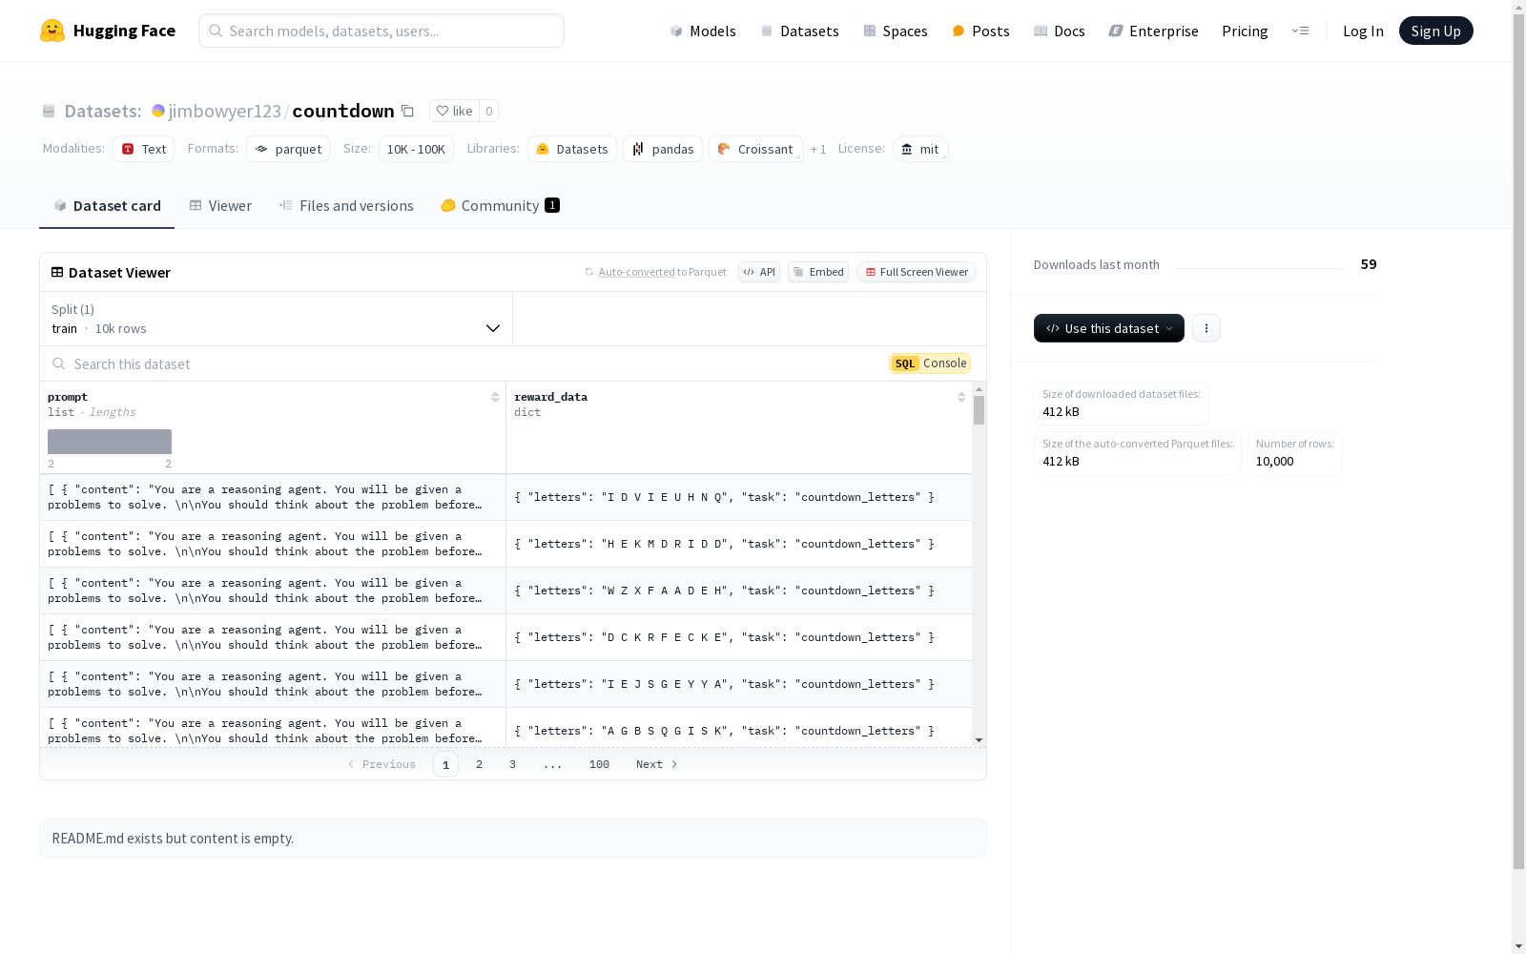The image size is (1526, 954).
Task: Click the row with letters "A G B S Q G I S K"
Action: tap(505, 728)
